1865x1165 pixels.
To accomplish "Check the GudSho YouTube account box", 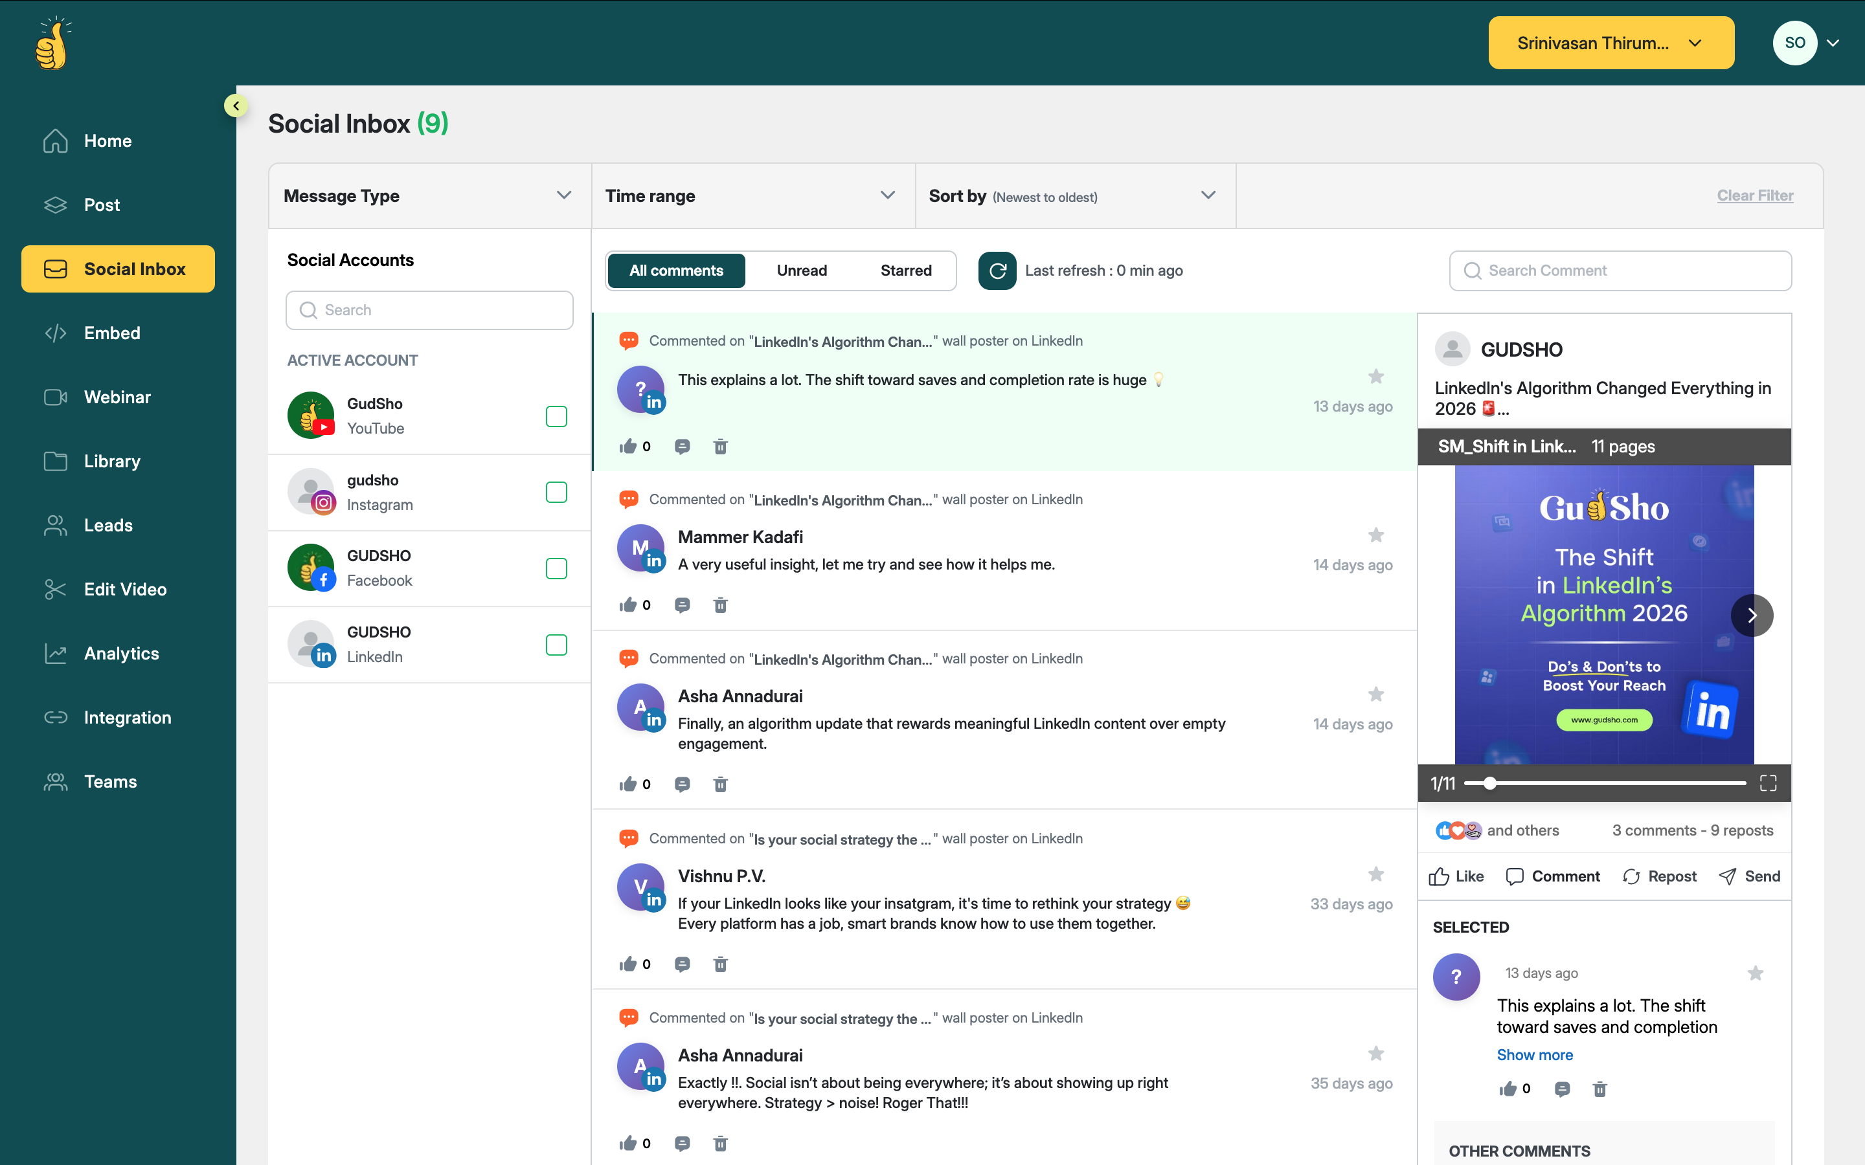I will (556, 416).
